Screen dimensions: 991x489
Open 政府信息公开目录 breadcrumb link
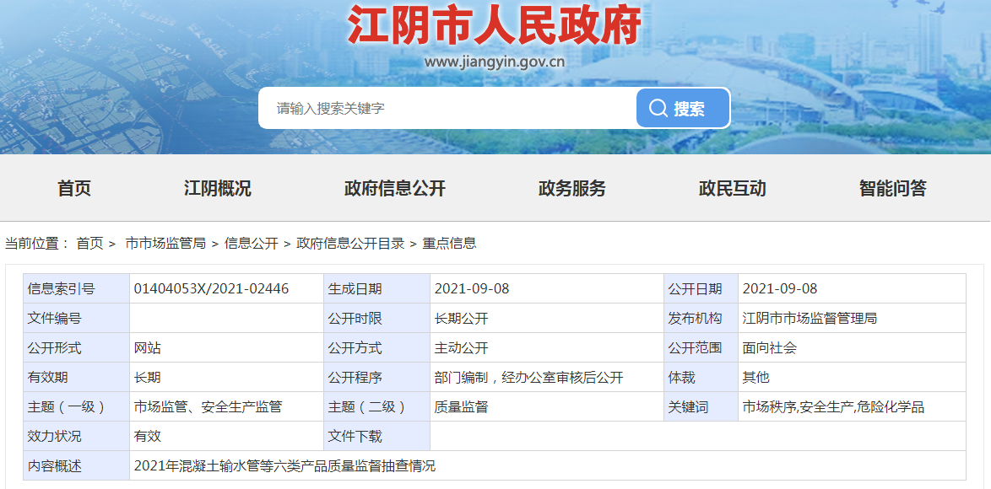350,244
